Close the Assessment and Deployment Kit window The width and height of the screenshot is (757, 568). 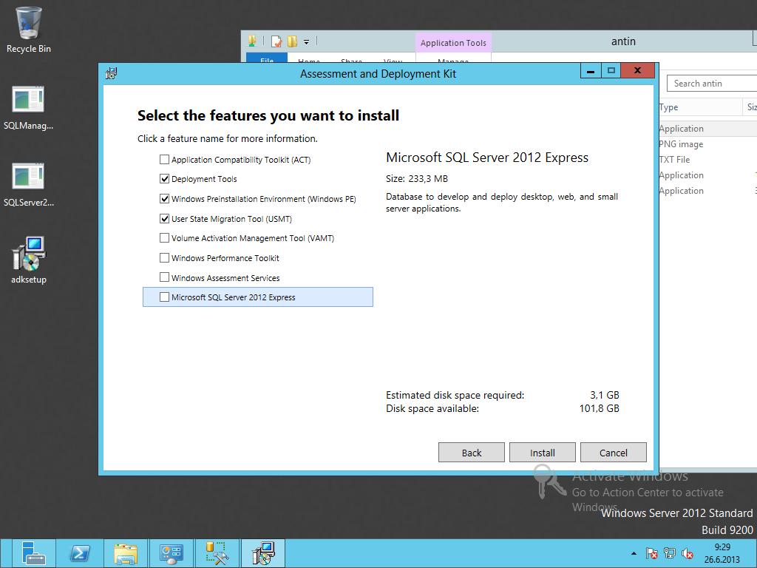coord(637,71)
